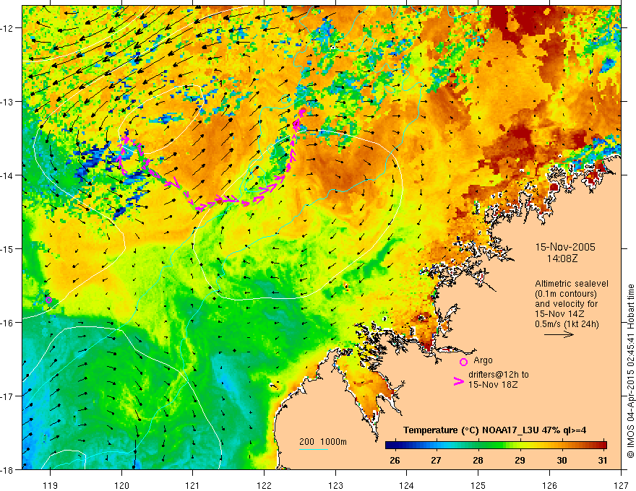Click the temperature color bar
Image resolution: width=636 pixels, height=491 pixels.
[496, 446]
